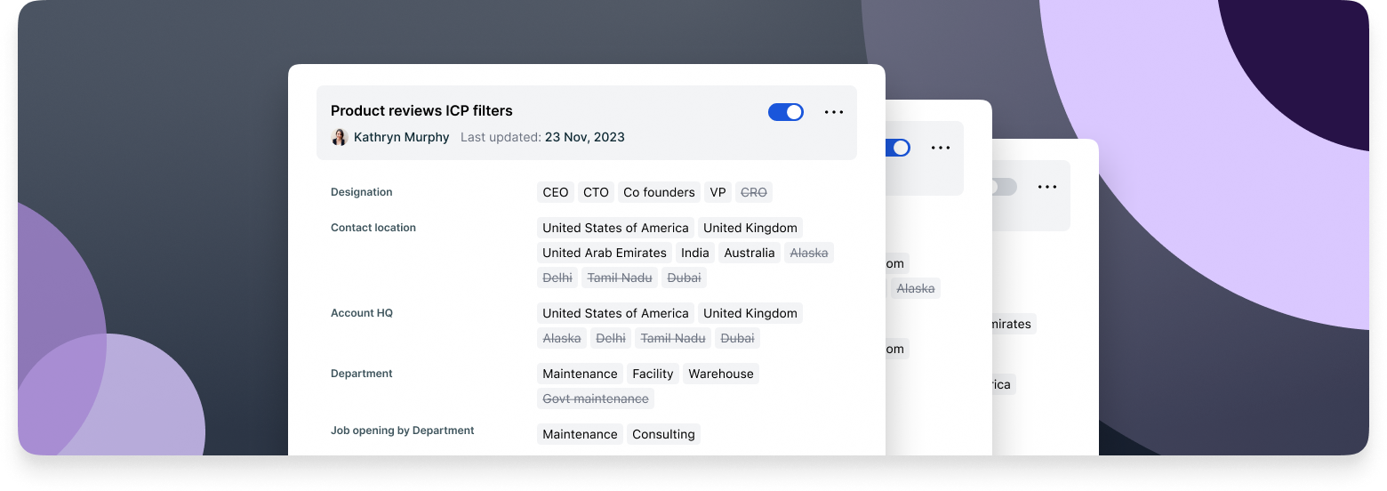This screenshot has width=1387, height=491.
Task: Select the Warehouse department tag
Action: [720, 374]
